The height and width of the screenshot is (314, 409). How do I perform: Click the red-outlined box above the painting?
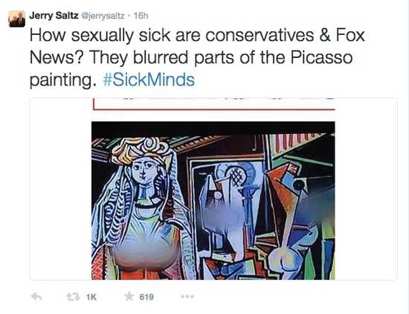coord(214,104)
